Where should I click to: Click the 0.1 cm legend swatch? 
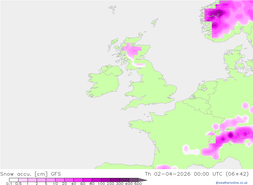(x=14, y=180)
